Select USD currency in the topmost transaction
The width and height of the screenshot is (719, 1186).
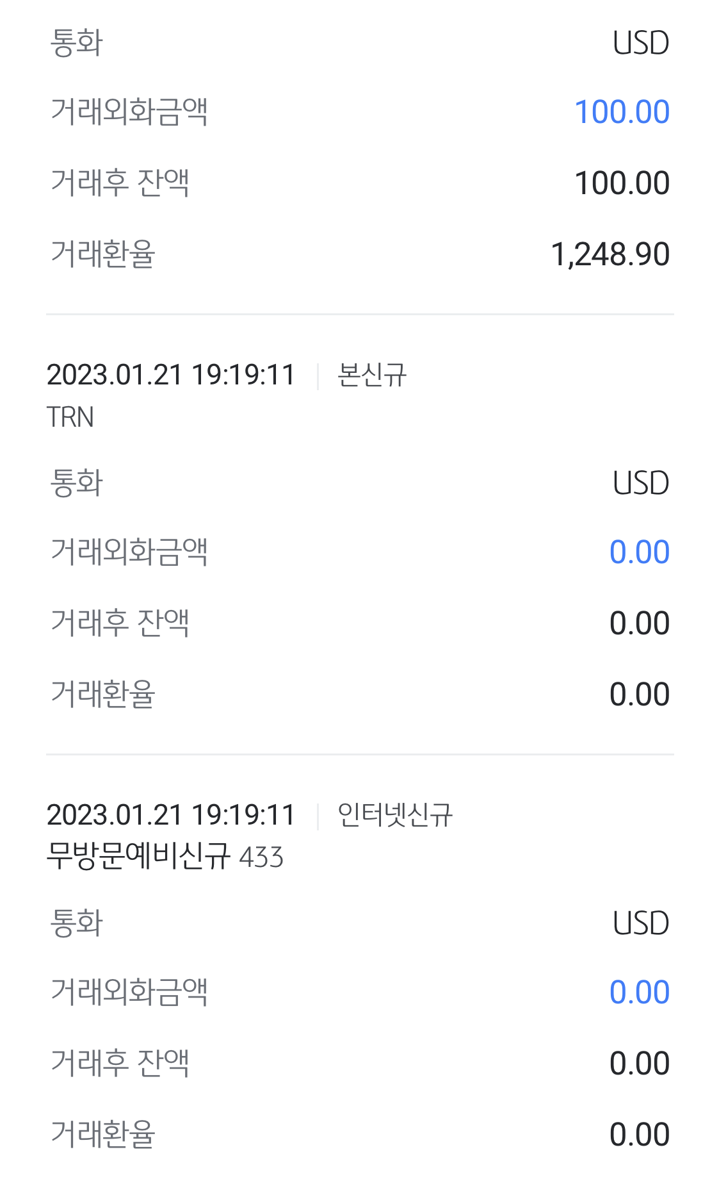[640, 43]
